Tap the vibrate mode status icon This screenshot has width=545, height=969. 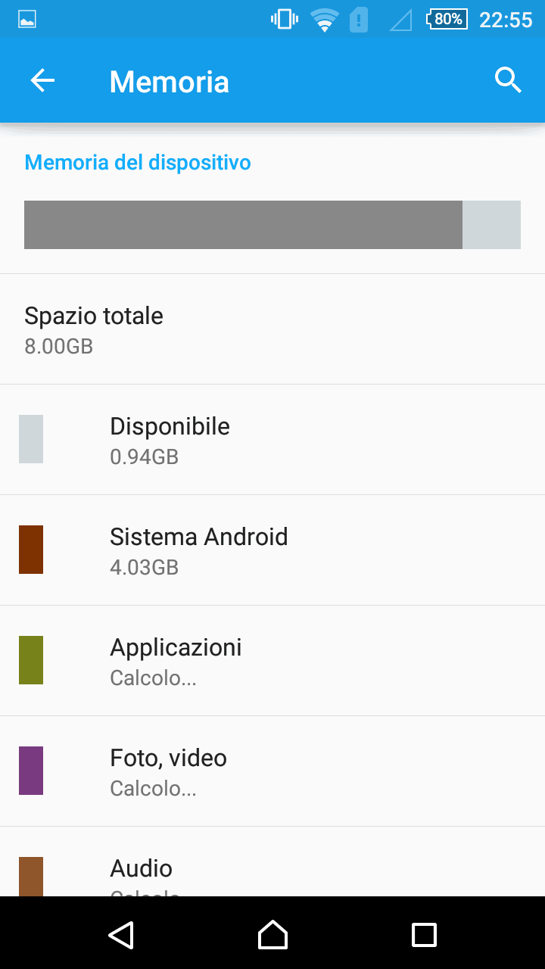point(284,20)
